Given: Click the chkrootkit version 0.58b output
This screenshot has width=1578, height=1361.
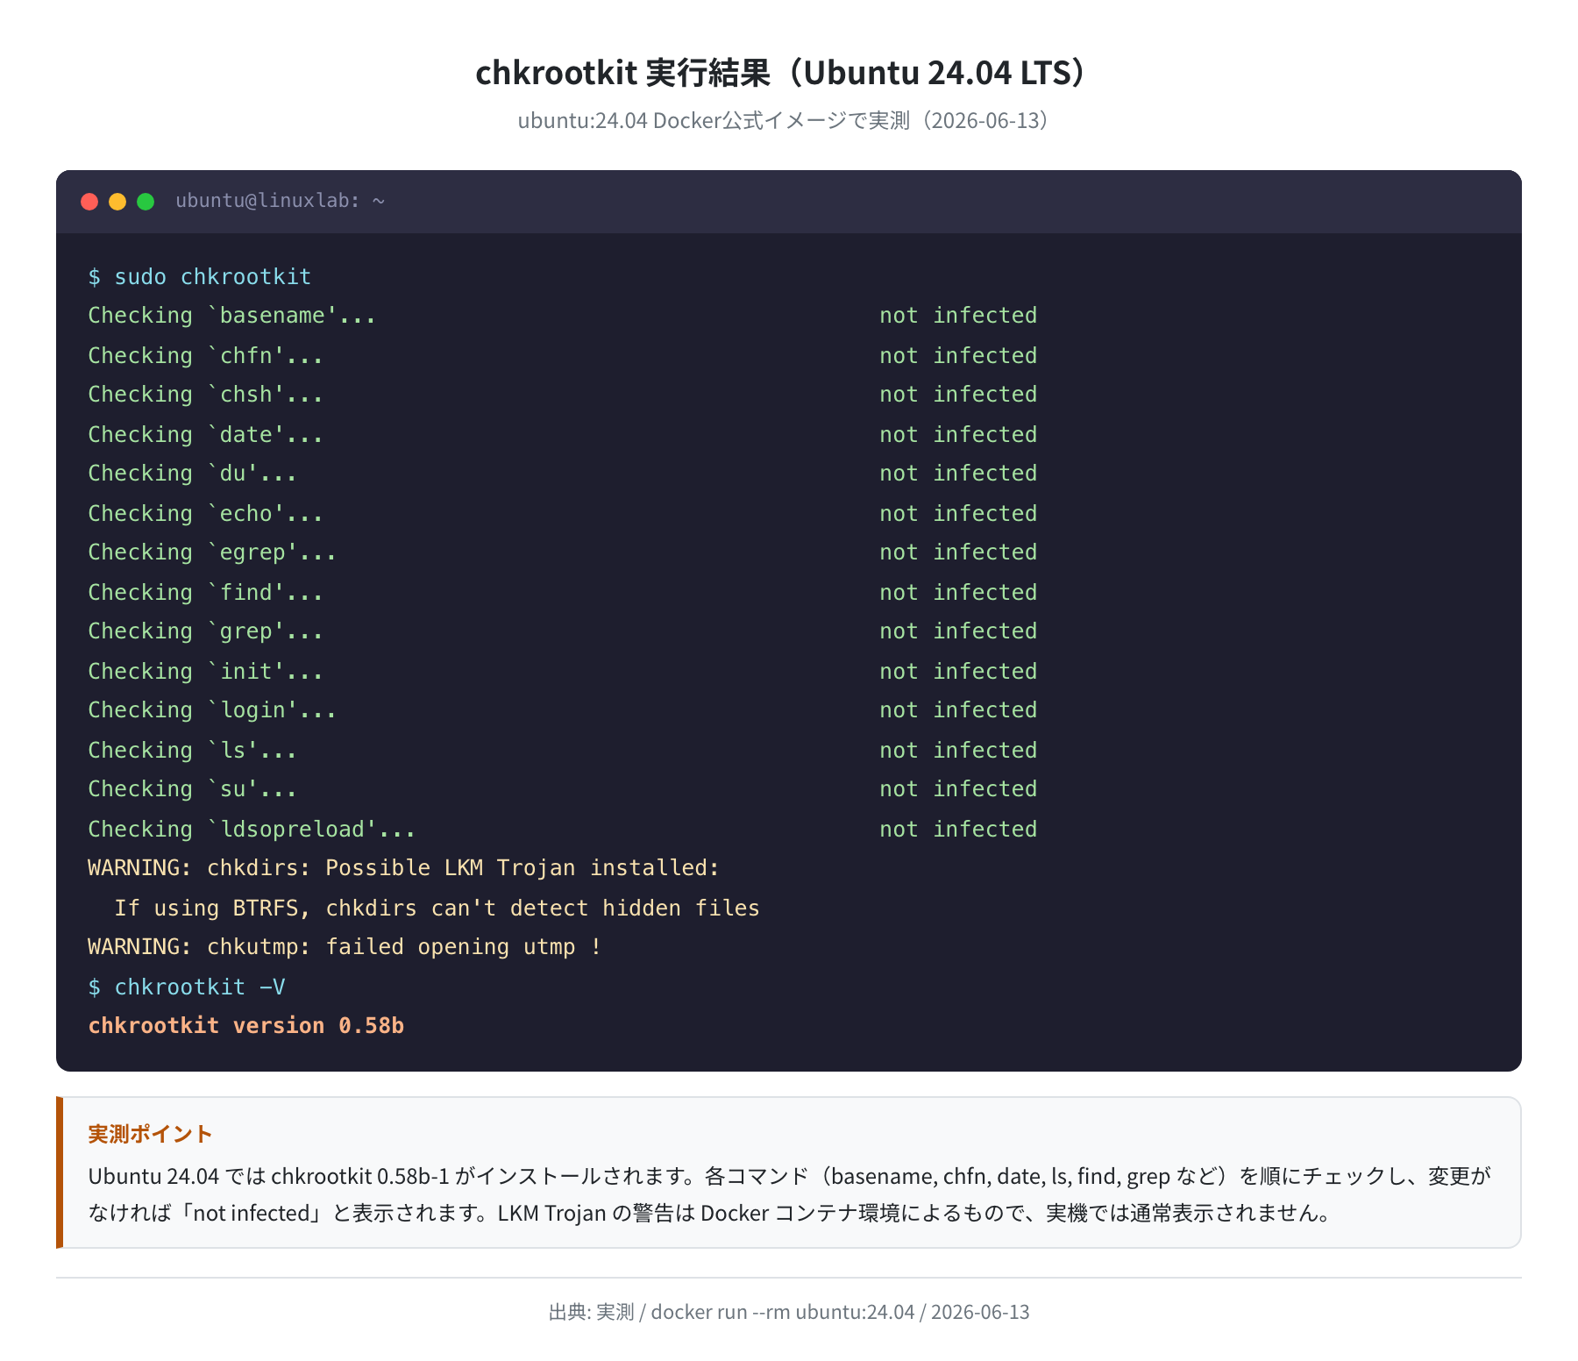Looking at the screenshot, I should coord(246,1026).
